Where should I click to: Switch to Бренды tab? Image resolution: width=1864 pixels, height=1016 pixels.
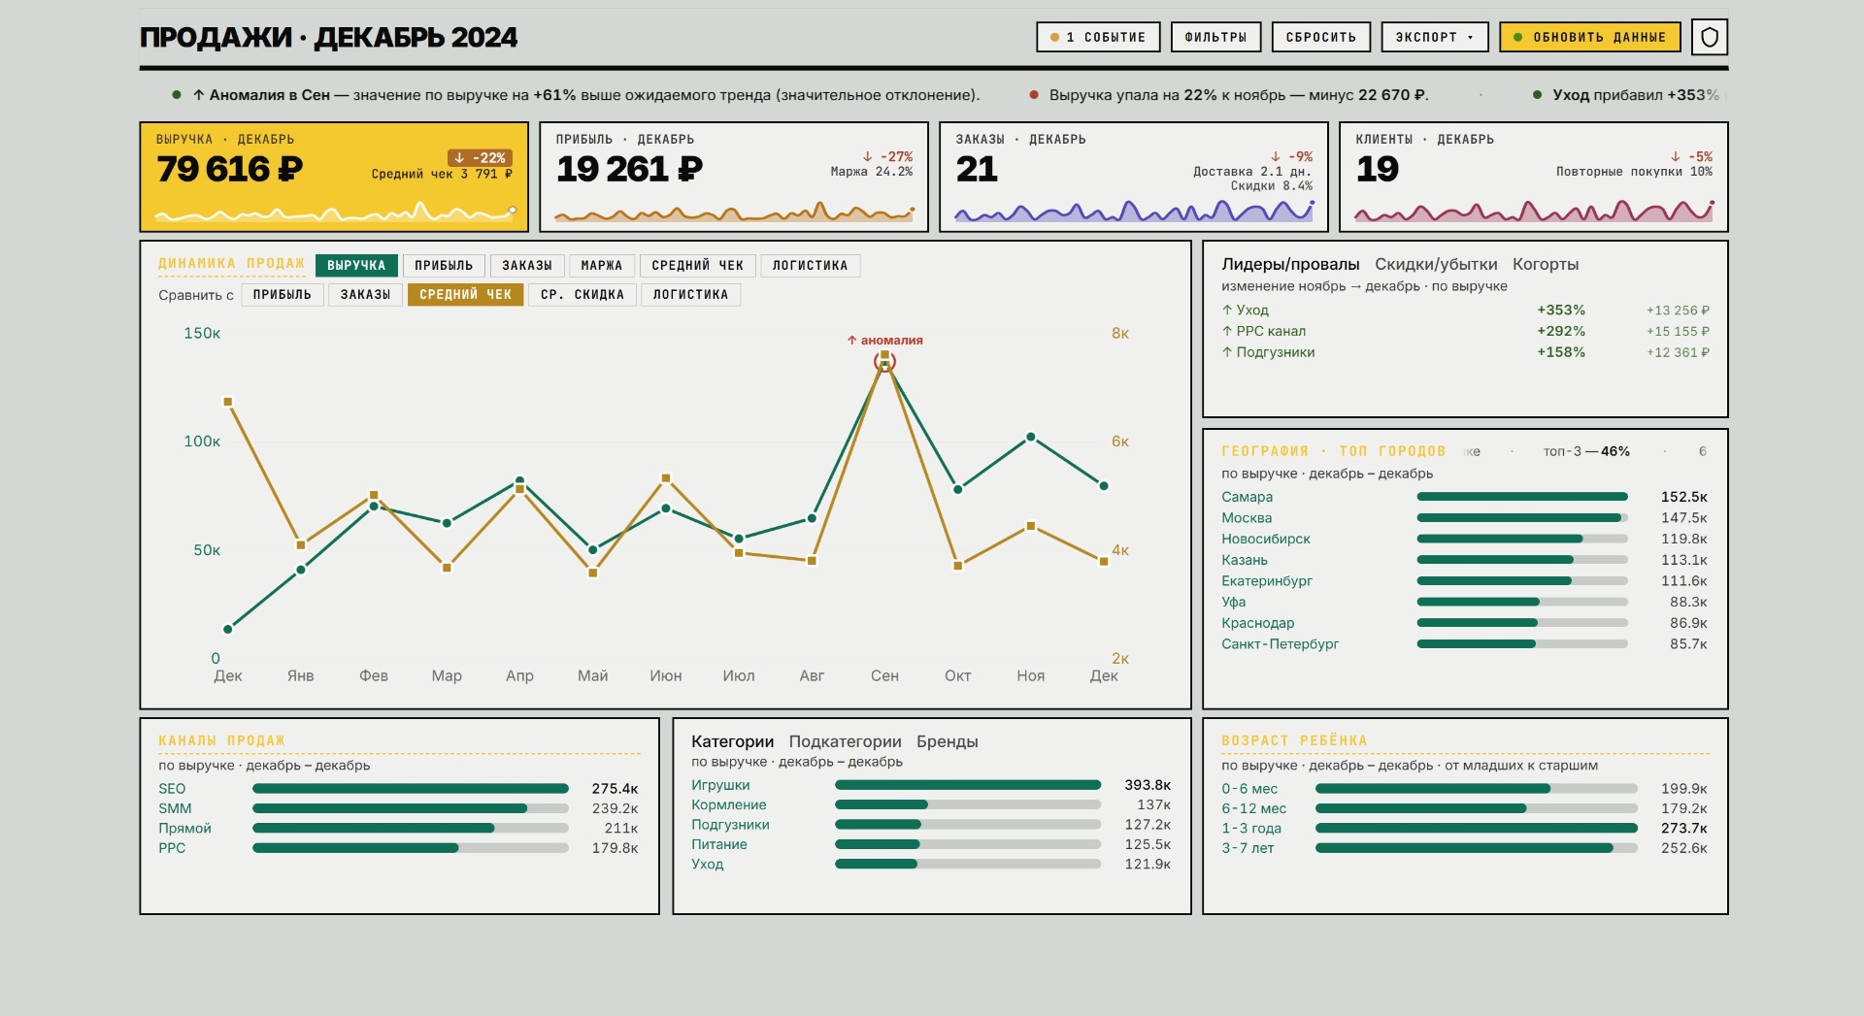click(x=948, y=741)
